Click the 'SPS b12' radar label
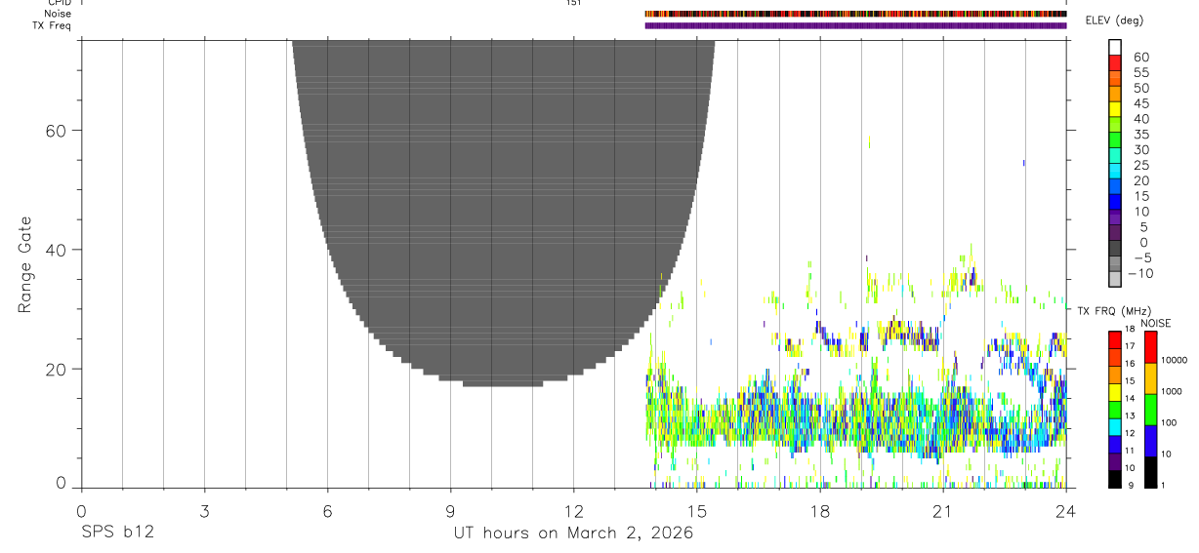The image size is (1199, 553). click(116, 533)
